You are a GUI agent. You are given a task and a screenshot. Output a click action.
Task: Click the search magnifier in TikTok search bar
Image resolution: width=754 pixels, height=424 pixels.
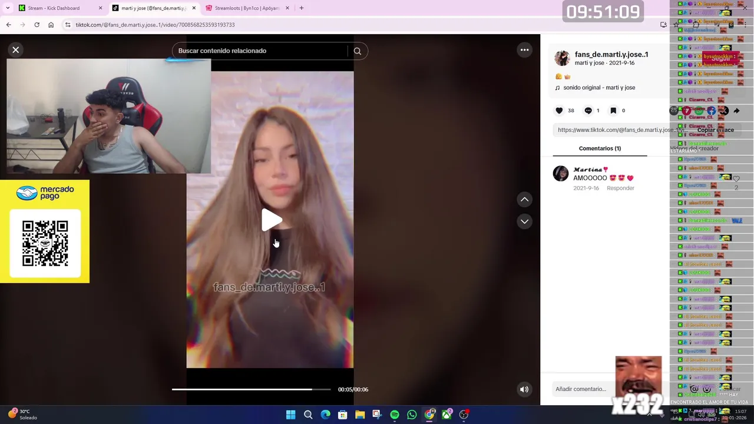[357, 51]
